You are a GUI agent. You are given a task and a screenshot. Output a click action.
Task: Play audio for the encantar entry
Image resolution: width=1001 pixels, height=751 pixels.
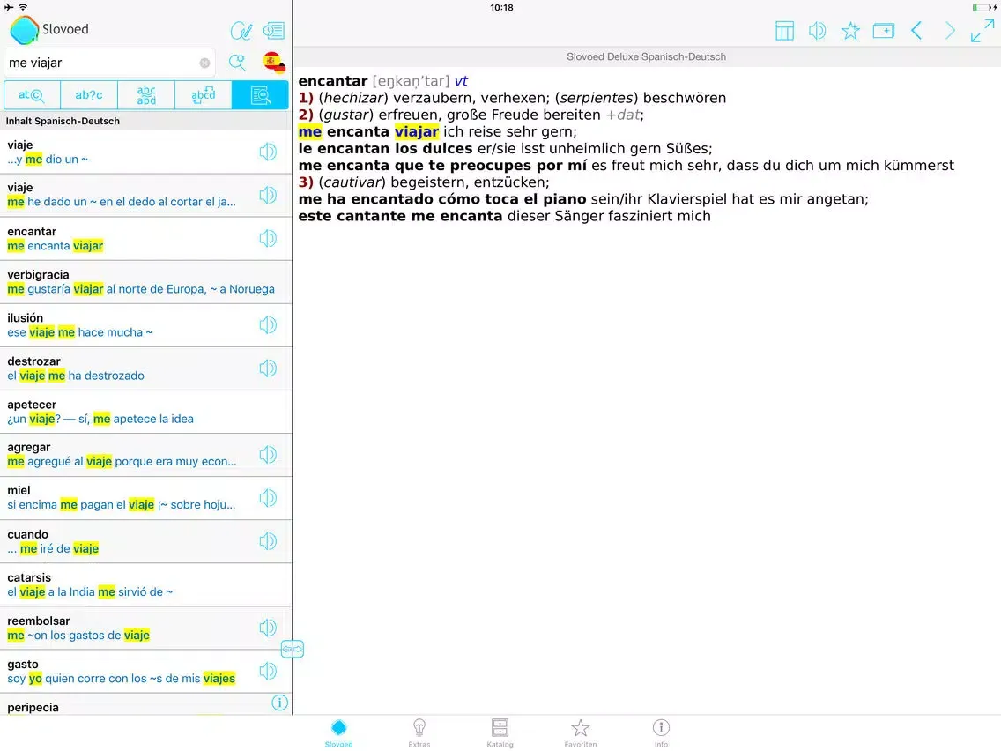(268, 238)
